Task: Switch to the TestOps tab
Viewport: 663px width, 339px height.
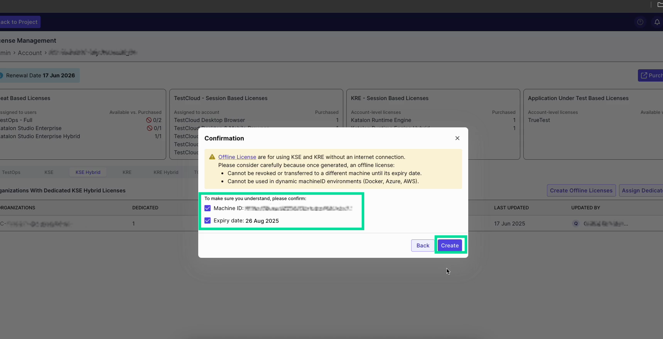Action: pyautogui.click(x=11, y=172)
